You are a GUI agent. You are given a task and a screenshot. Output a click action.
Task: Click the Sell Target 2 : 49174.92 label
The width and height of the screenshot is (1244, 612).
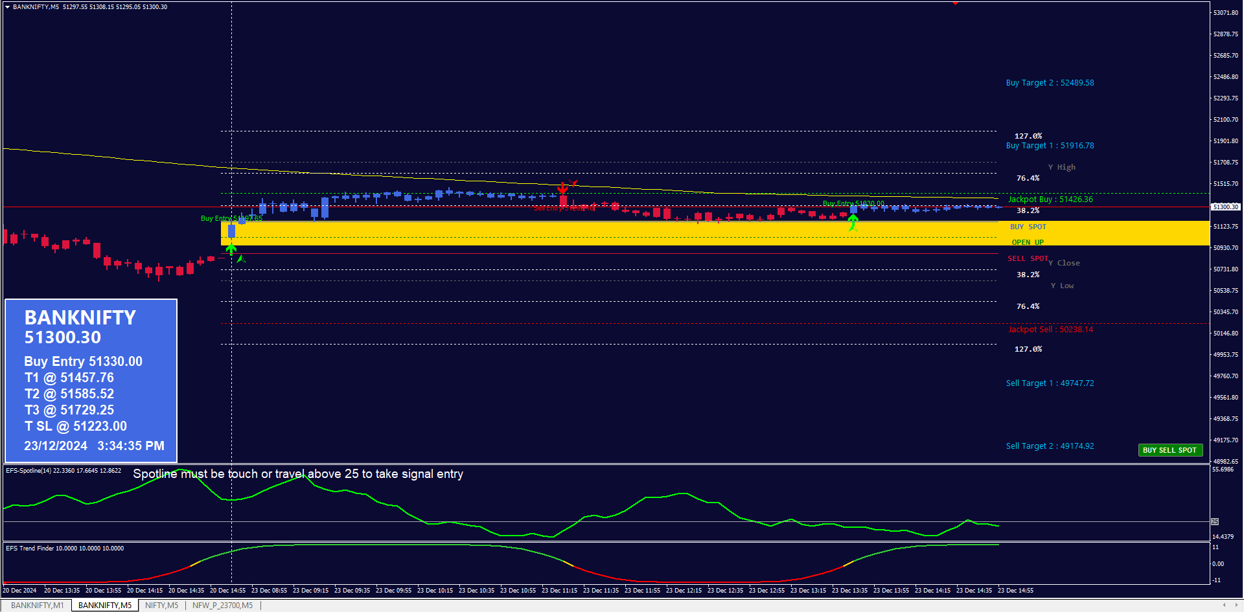coord(1050,446)
